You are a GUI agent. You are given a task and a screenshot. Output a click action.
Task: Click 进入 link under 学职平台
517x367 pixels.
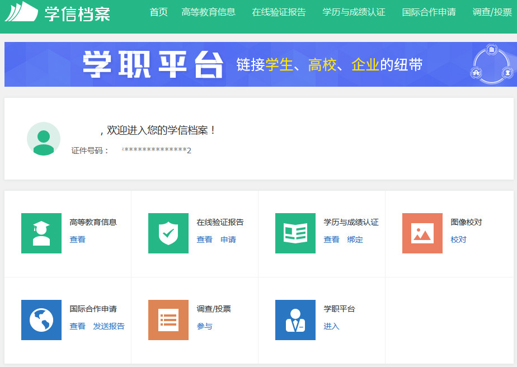[332, 326]
